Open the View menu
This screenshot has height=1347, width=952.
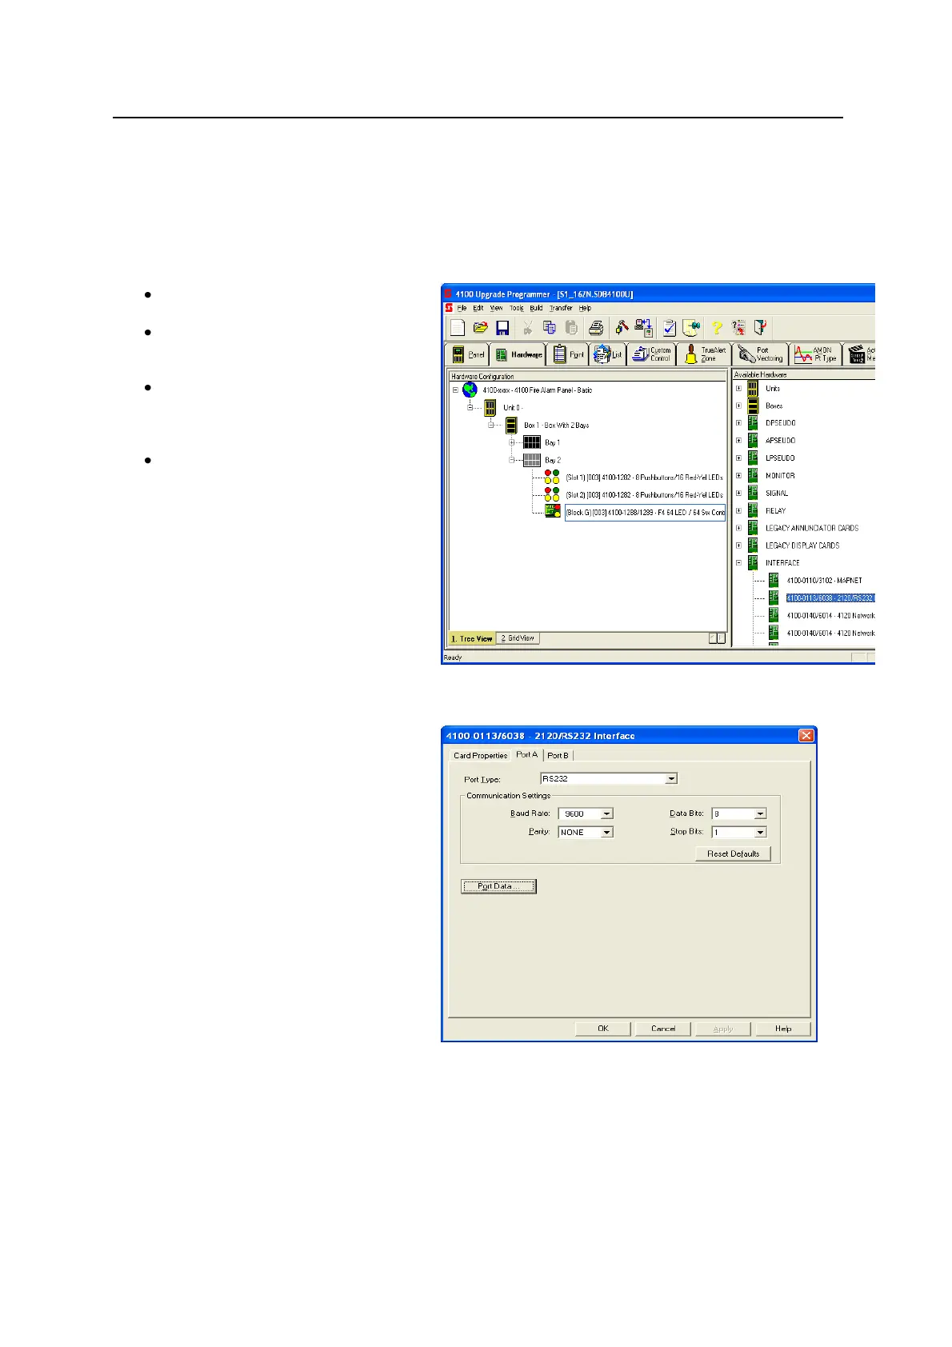pyautogui.click(x=496, y=308)
